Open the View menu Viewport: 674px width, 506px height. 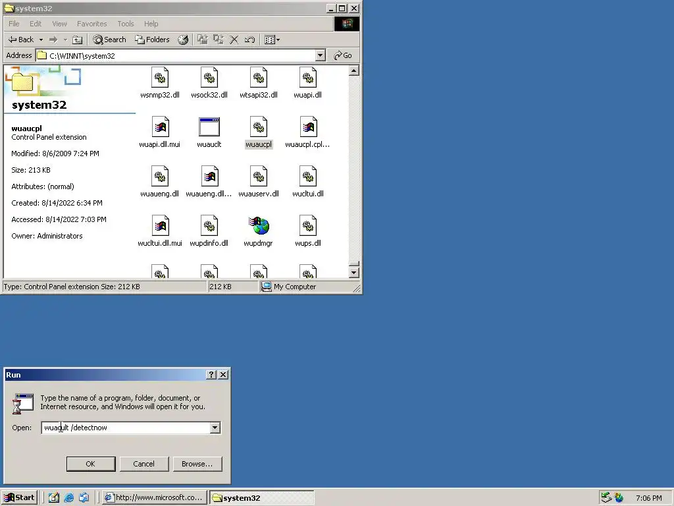(x=60, y=24)
